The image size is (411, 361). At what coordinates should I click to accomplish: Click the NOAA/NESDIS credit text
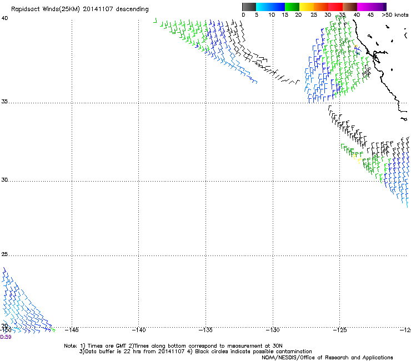point(327,358)
